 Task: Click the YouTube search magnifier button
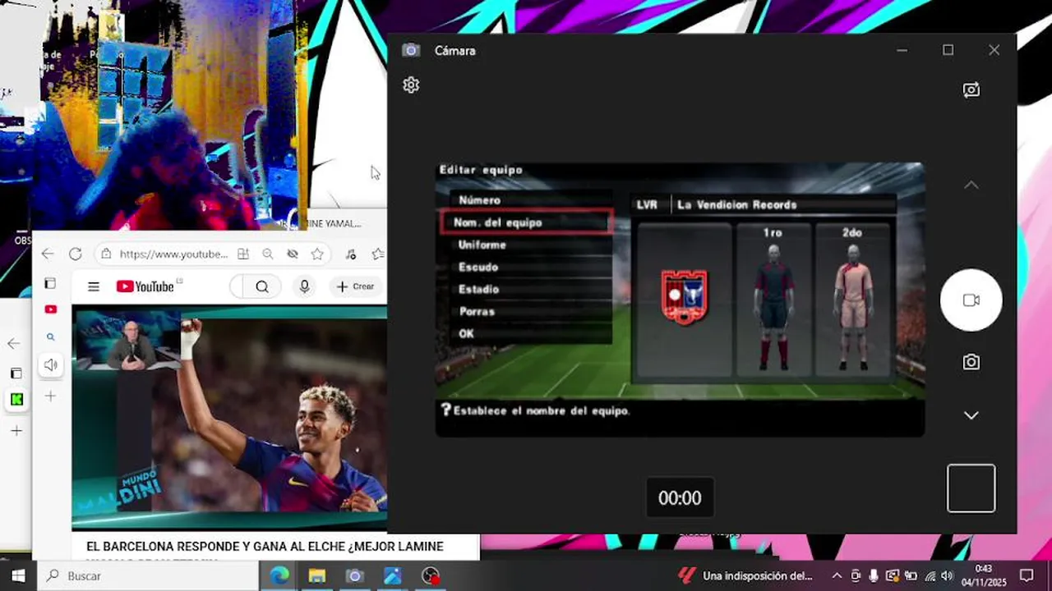262,286
